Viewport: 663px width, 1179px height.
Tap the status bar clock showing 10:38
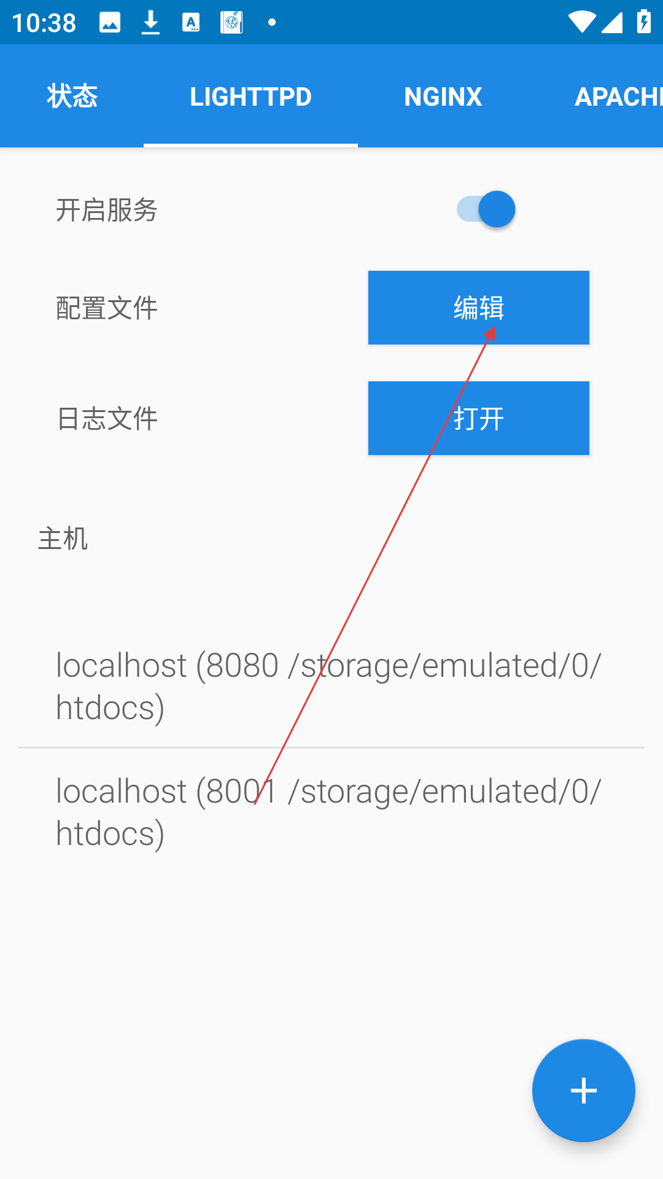pos(44,23)
